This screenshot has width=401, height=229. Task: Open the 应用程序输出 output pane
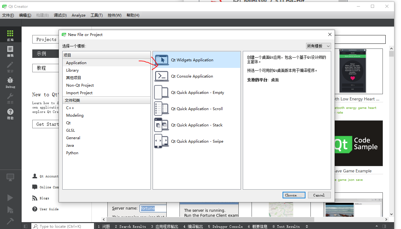(164, 226)
